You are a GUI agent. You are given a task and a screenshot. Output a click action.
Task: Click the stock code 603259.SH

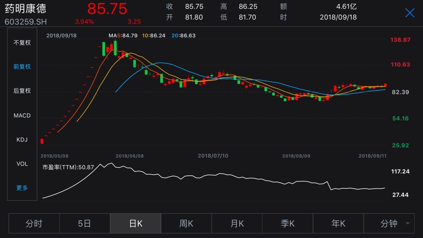click(25, 22)
